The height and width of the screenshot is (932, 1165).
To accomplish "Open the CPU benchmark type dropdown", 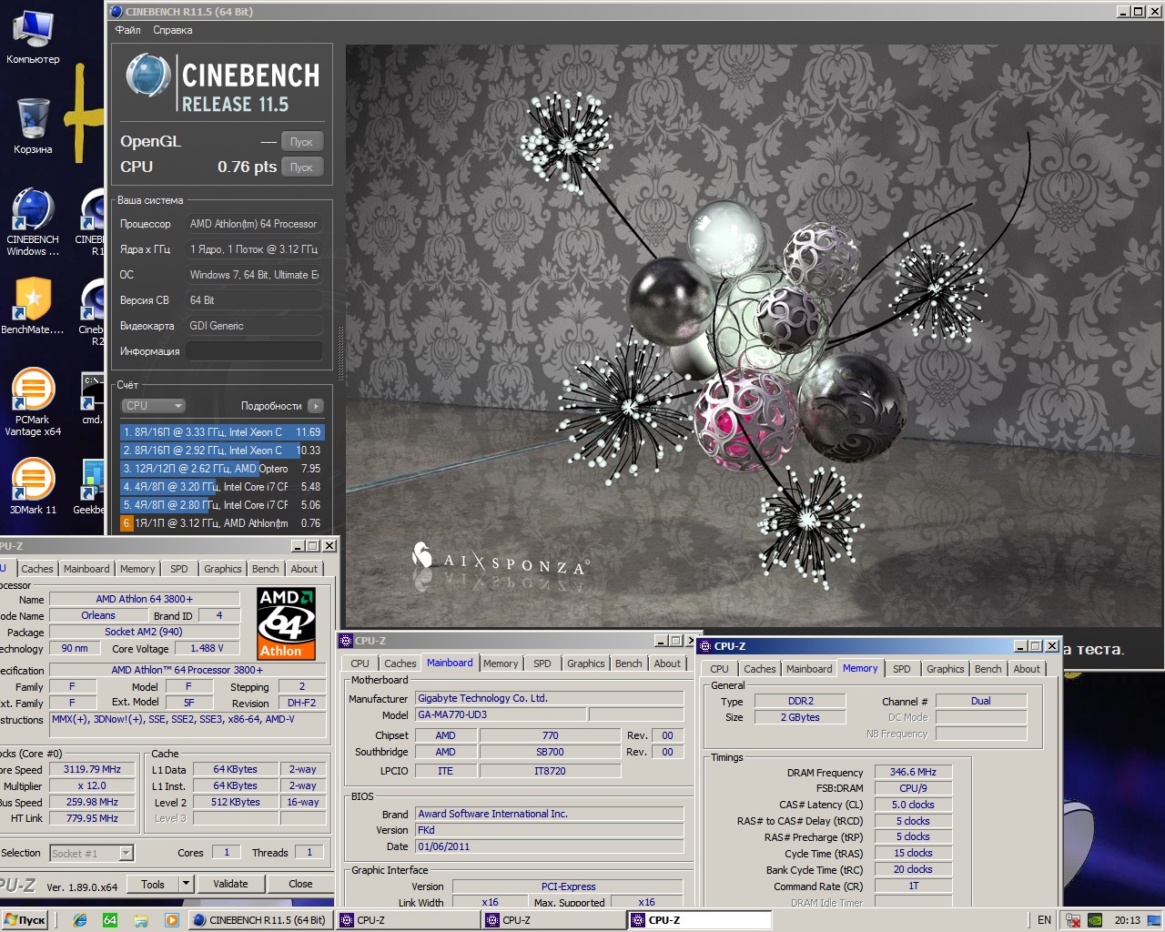I will pos(153,406).
